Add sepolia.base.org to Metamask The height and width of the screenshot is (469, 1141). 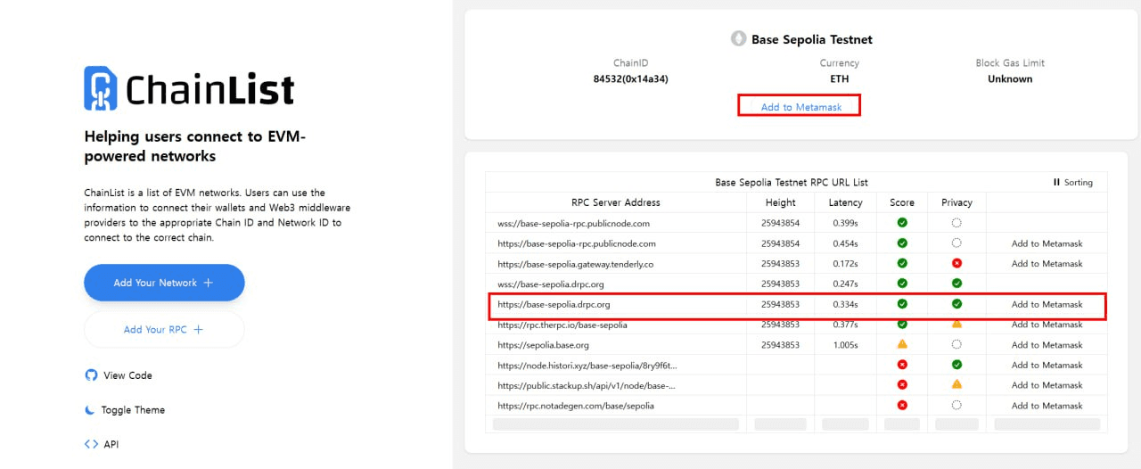pyautogui.click(x=1047, y=345)
